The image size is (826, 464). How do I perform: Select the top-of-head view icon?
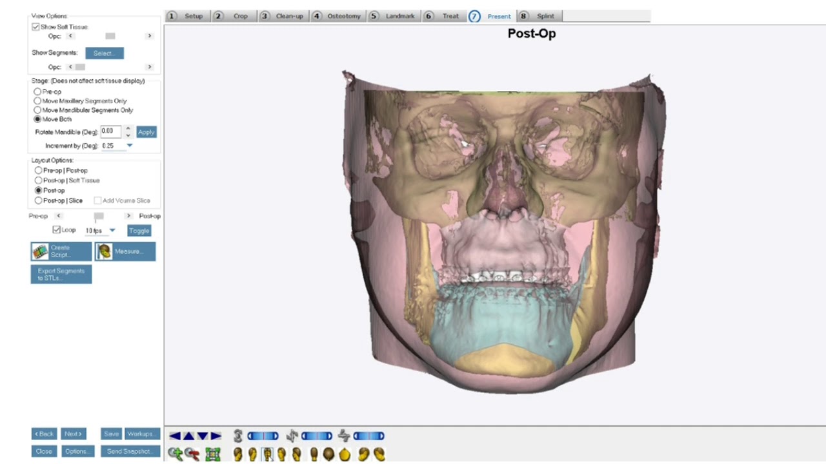[329, 454]
